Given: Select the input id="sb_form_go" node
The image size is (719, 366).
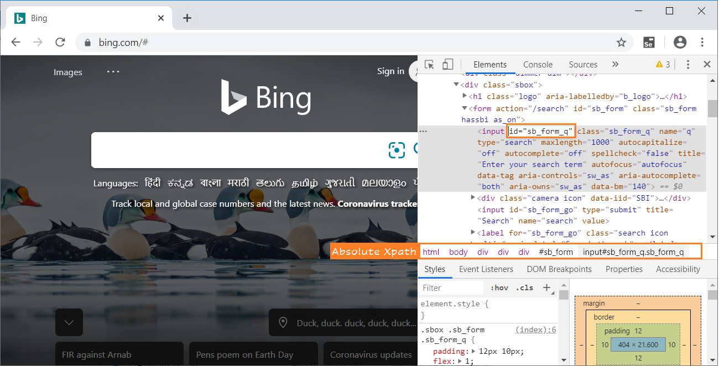Looking at the screenshot, I should [575, 215].
